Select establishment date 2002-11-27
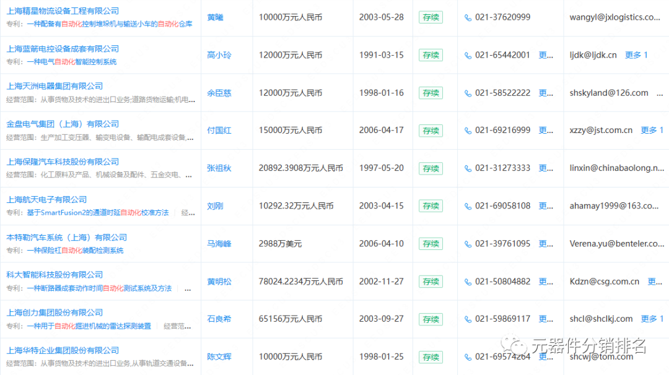669x375 pixels. point(382,281)
